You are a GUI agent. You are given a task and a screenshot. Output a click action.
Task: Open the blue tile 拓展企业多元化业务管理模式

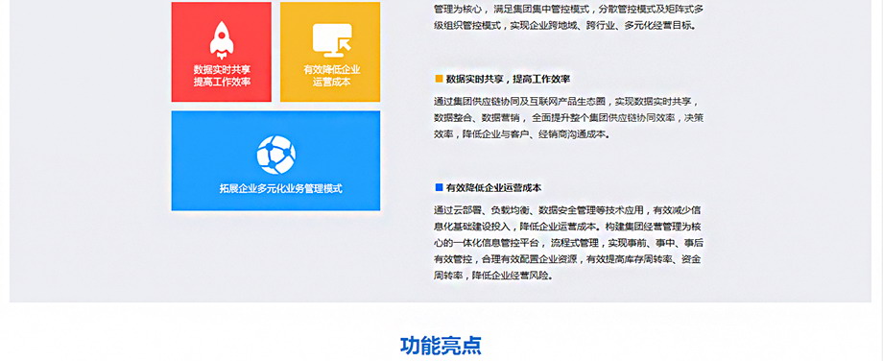pyautogui.click(x=276, y=160)
